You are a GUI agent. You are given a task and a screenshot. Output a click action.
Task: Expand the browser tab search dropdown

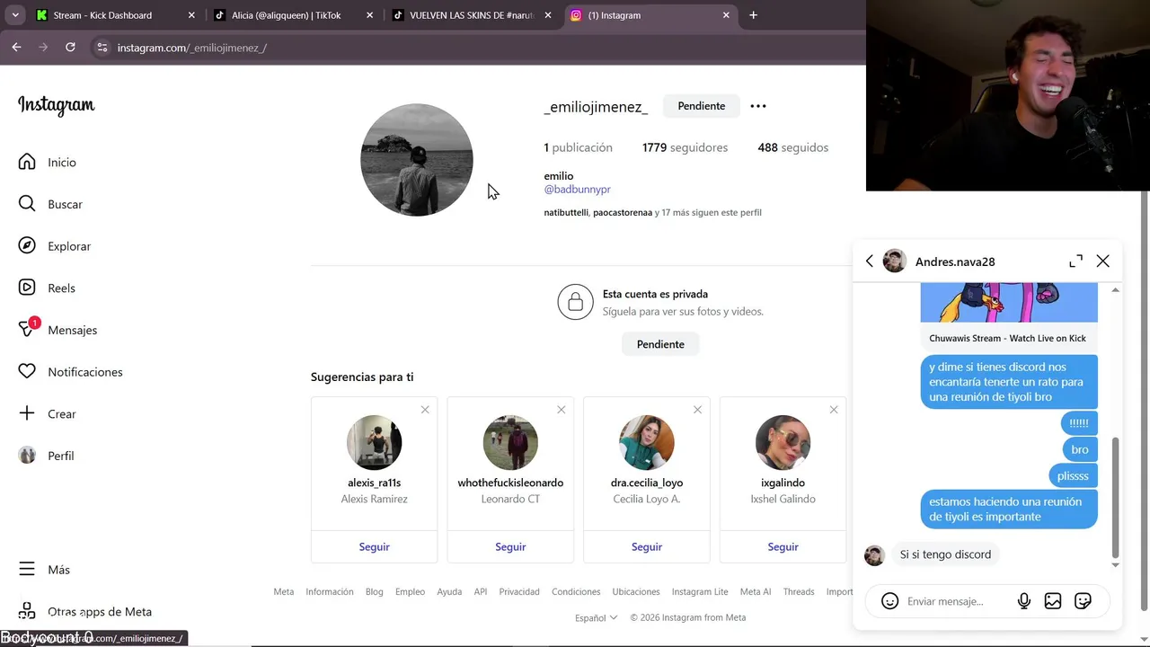coord(15,15)
